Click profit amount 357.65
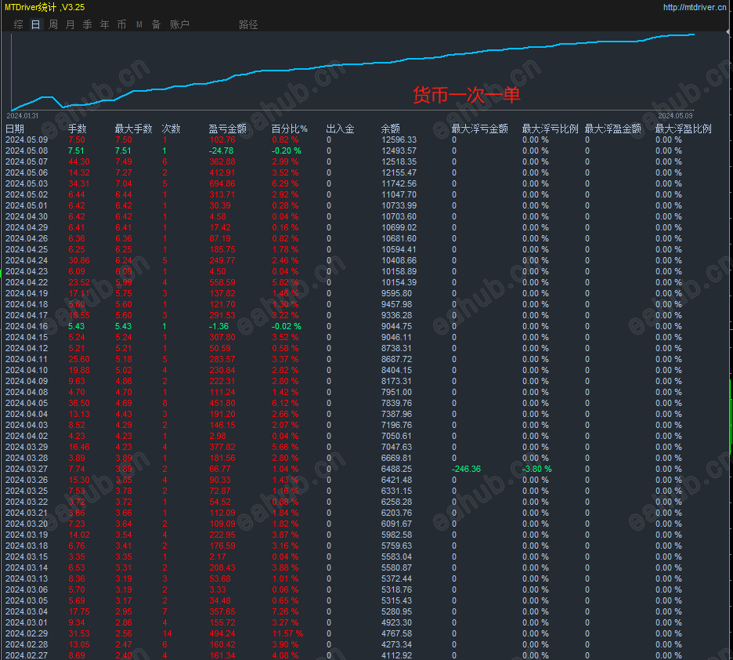The height and width of the screenshot is (660, 733). (x=222, y=612)
